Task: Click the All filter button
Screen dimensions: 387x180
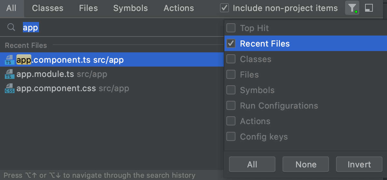Action: click(x=252, y=164)
